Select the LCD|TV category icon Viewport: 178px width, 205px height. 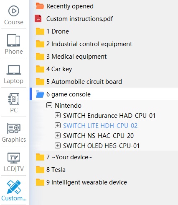(x=14, y=158)
